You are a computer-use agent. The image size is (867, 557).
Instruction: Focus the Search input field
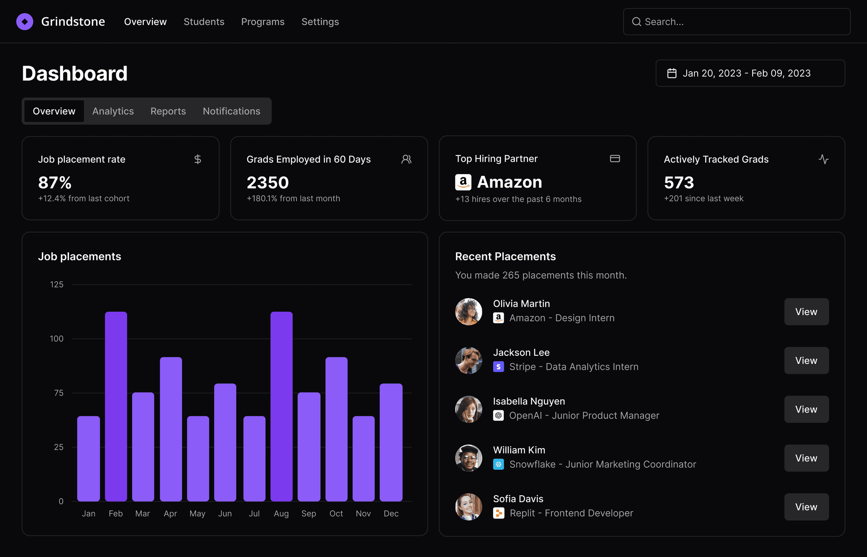[x=737, y=22]
